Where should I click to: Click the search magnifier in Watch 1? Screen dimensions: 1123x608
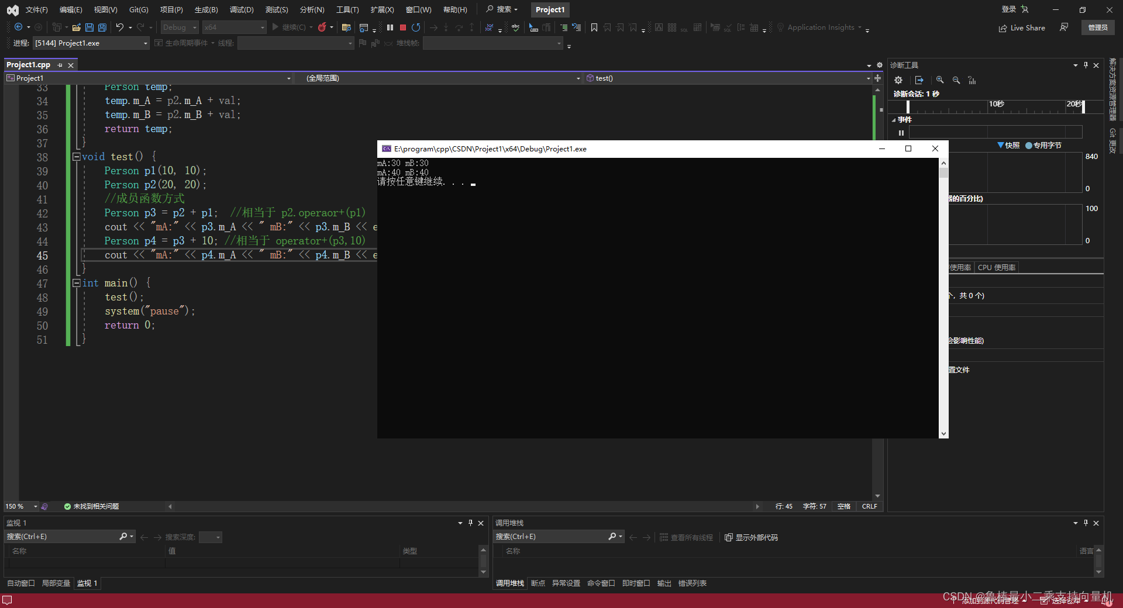(x=123, y=536)
